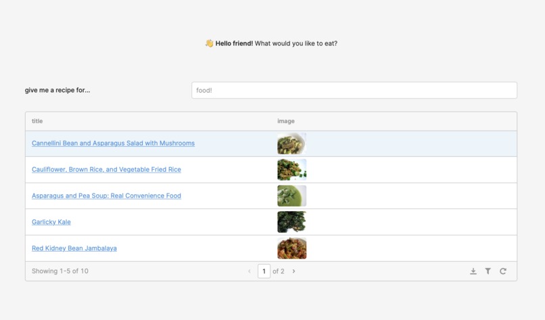Click the page number box
The width and height of the screenshot is (545, 320).
point(264,271)
